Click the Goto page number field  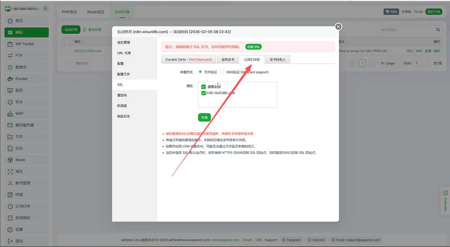421,63
